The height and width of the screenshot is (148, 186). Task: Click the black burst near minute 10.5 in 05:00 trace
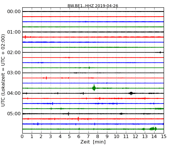(121, 114)
